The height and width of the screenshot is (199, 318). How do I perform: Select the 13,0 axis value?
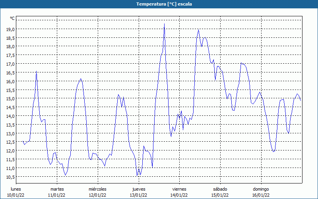pos(11,133)
